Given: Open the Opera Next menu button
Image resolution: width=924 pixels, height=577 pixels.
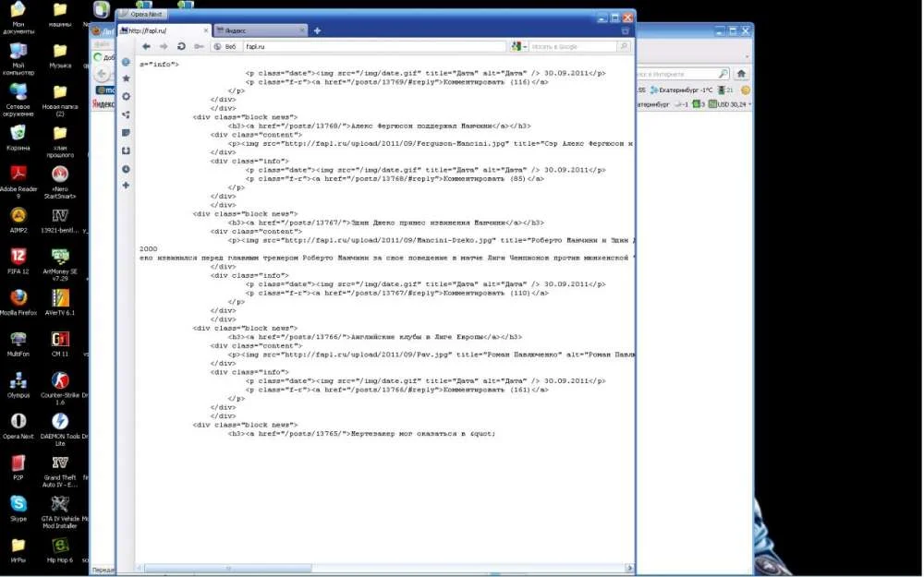Looking at the screenshot, I should (x=143, y=14).
